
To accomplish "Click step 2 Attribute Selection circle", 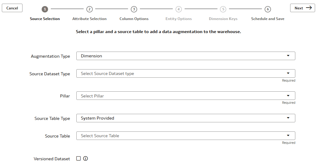I will [x=89, y=9].
